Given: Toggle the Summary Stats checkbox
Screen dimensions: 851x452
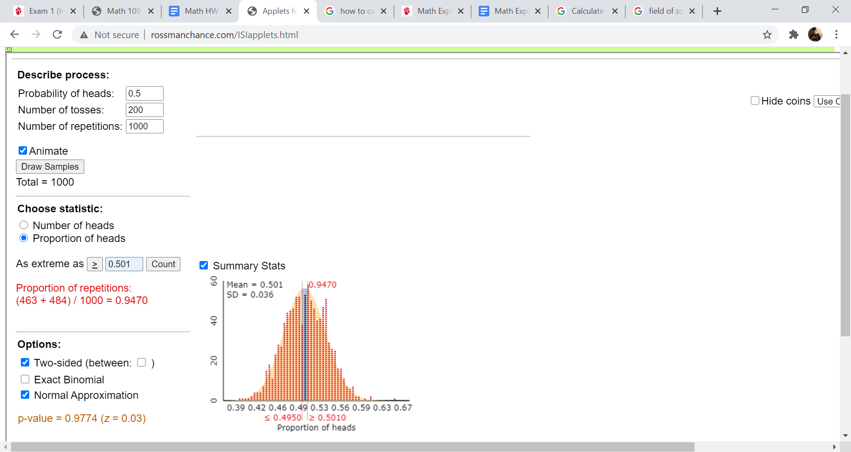Looking at the screenshot, I should (x=204, y=265).
